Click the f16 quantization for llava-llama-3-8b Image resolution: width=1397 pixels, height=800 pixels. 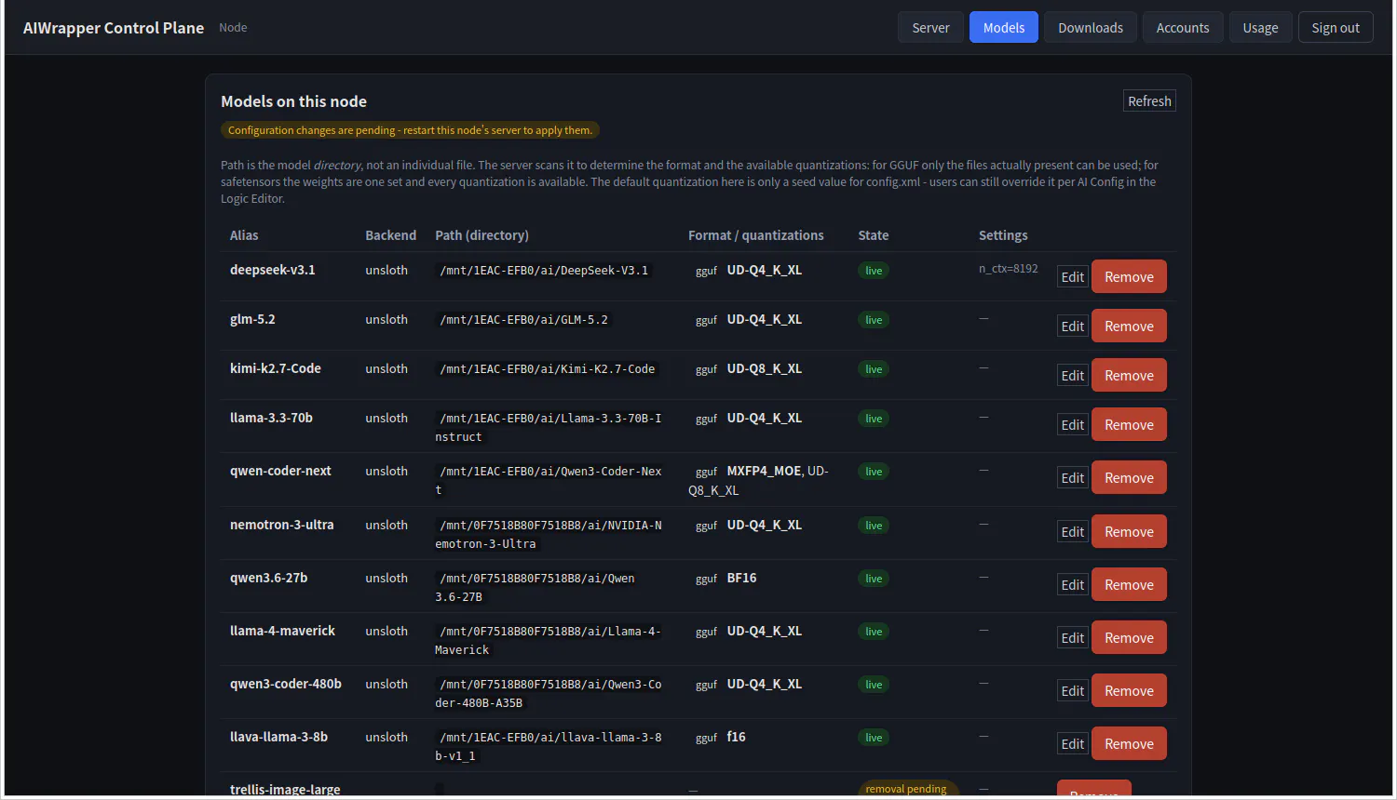tap(736, 737)
